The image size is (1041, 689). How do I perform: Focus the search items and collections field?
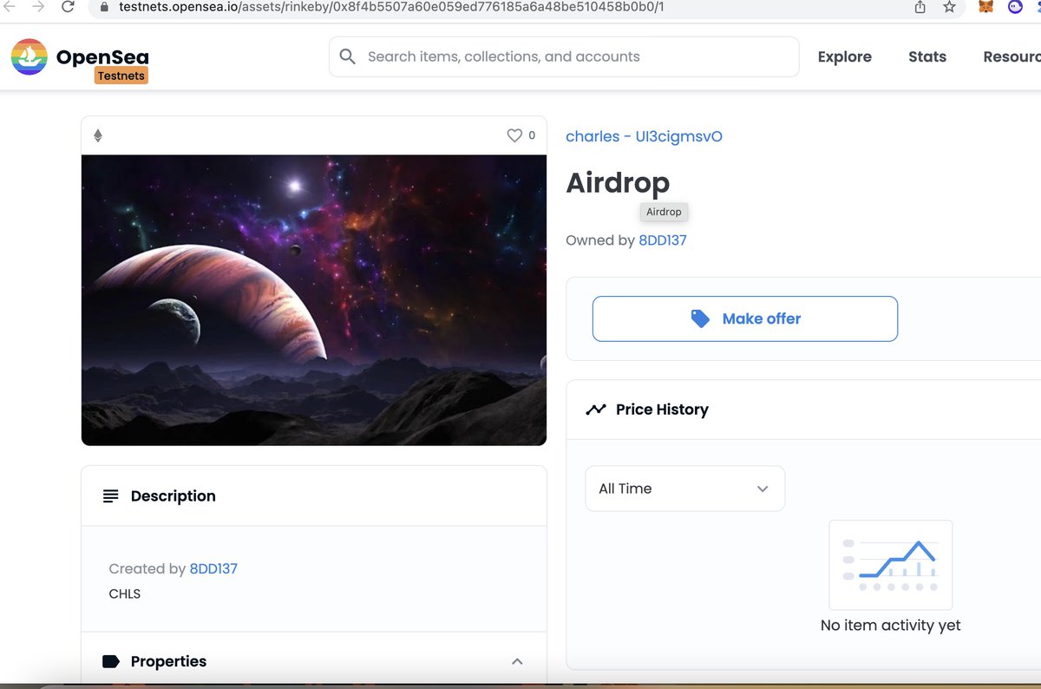564,56
